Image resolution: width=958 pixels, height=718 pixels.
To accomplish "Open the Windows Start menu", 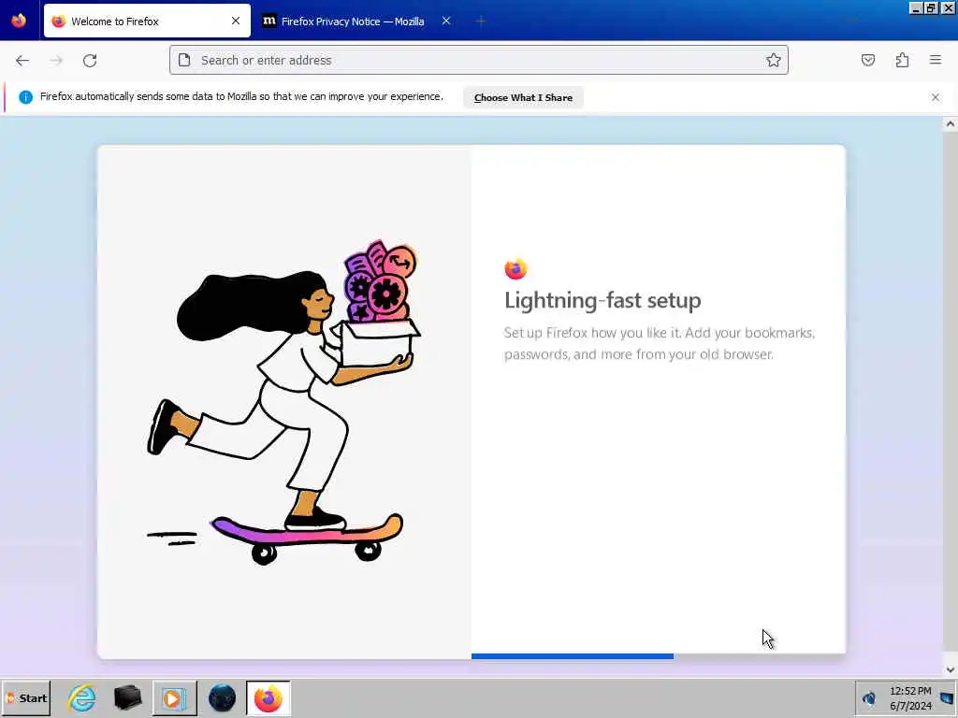I will [x=26, y=697].
